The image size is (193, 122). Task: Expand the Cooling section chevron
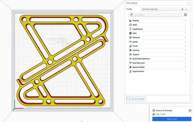pos(185,50)
